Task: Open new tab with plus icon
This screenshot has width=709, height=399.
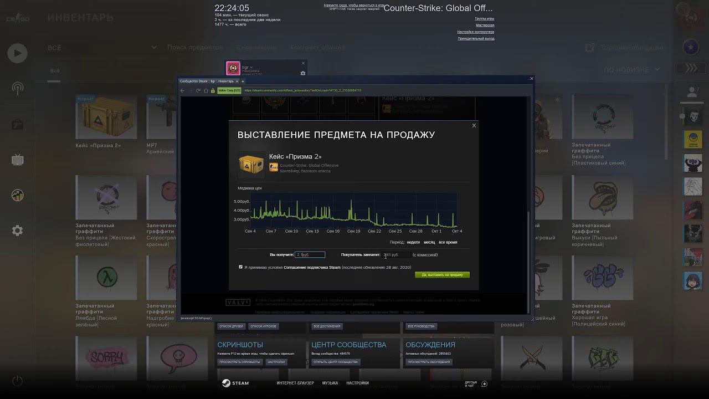Action: click(243, 81)
